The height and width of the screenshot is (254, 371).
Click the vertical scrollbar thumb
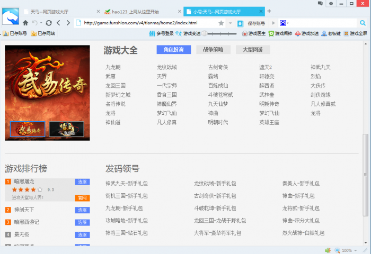[x=365, y=175]
